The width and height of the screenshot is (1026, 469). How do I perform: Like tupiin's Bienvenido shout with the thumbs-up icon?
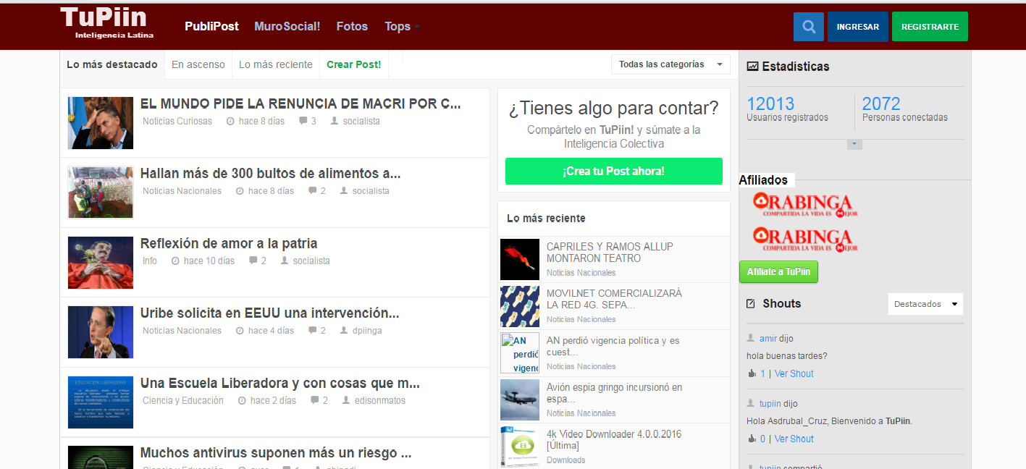tap(751, 439)
